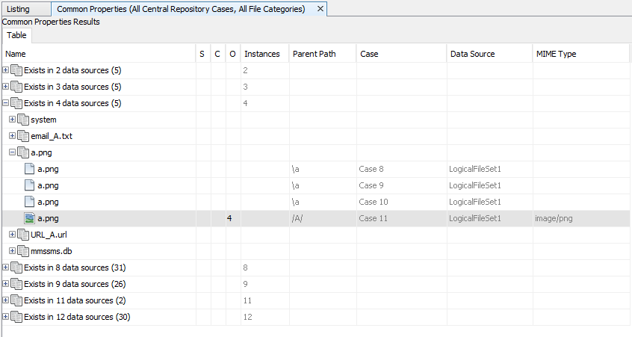The height and width of the screenshot is (337, 632).
Task: Click the stacked-files icon beside email_A.txt
Action: pyautogui.click(x=22, y=136)
